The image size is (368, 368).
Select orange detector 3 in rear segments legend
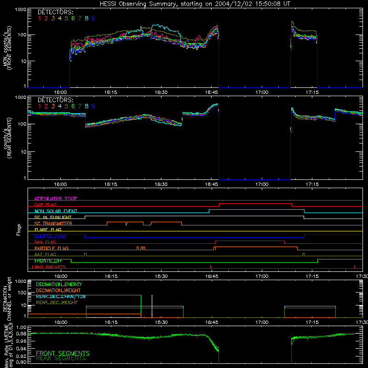(x=53, y=106)
